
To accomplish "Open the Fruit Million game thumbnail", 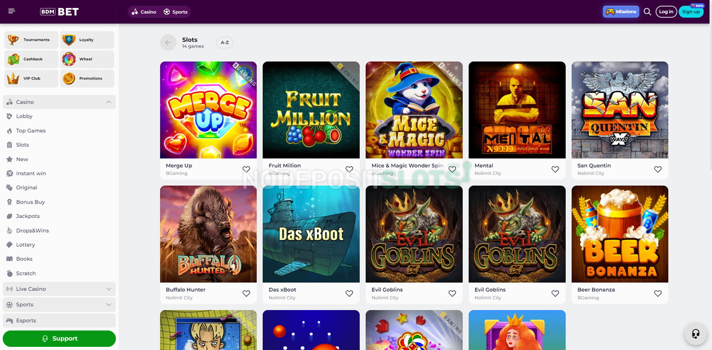I will (x=311, y=110).
